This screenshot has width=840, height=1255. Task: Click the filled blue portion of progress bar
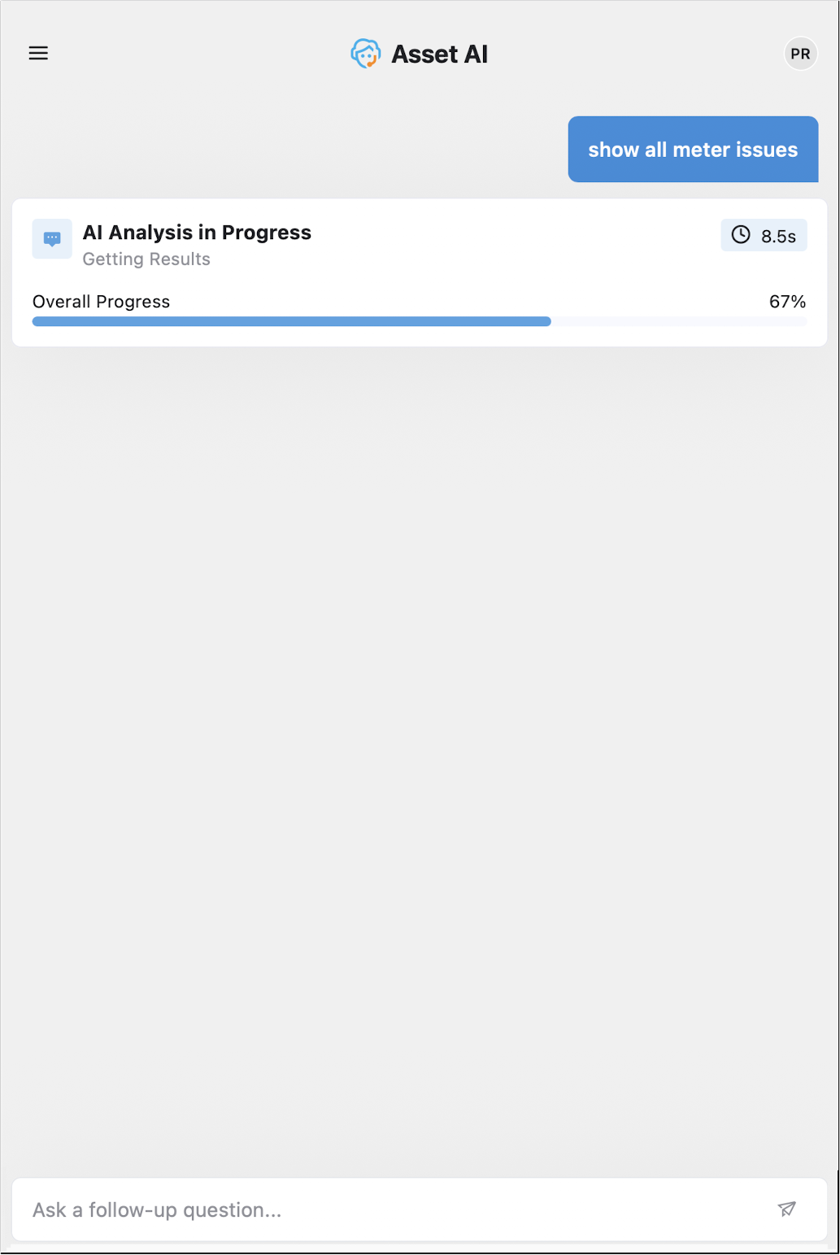[291, 321]
